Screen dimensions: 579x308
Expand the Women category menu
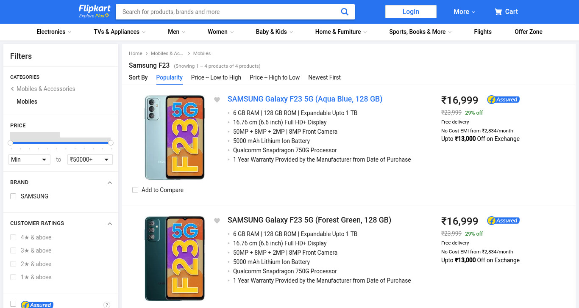click(220, 32)
